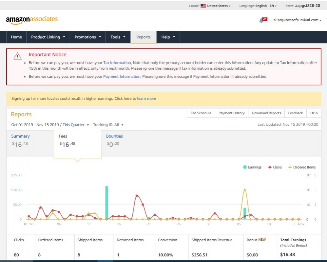The width and height of the screenshot is (327, 262).
Task: Toggle the Clicks legend marker
Action: coord(270,167)
